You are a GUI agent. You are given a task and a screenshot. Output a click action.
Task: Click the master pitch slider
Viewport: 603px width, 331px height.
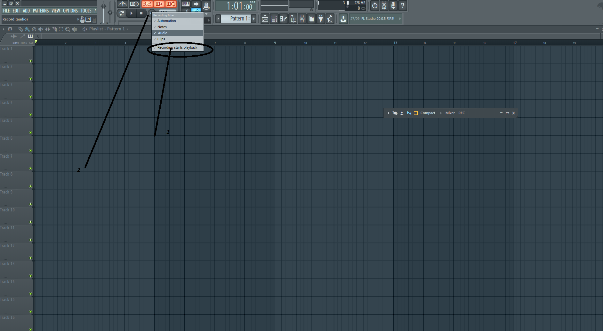click(110, 12)
